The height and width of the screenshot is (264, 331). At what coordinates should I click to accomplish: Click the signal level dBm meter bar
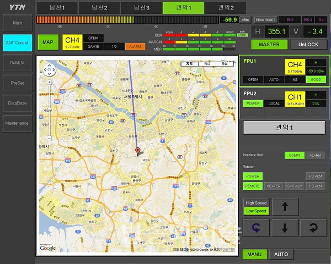pos(127,20)
